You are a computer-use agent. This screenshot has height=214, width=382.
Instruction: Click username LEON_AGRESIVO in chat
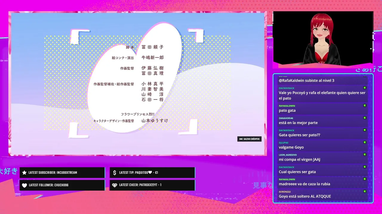point(288,155)
